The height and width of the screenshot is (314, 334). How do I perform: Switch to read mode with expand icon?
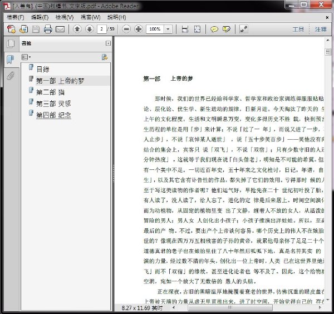(x=244, y=29)
